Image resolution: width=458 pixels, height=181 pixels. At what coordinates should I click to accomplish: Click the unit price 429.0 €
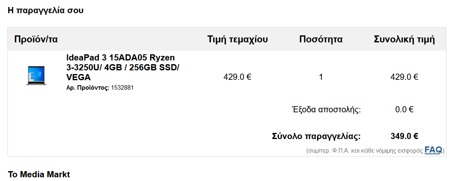point(237,77)
